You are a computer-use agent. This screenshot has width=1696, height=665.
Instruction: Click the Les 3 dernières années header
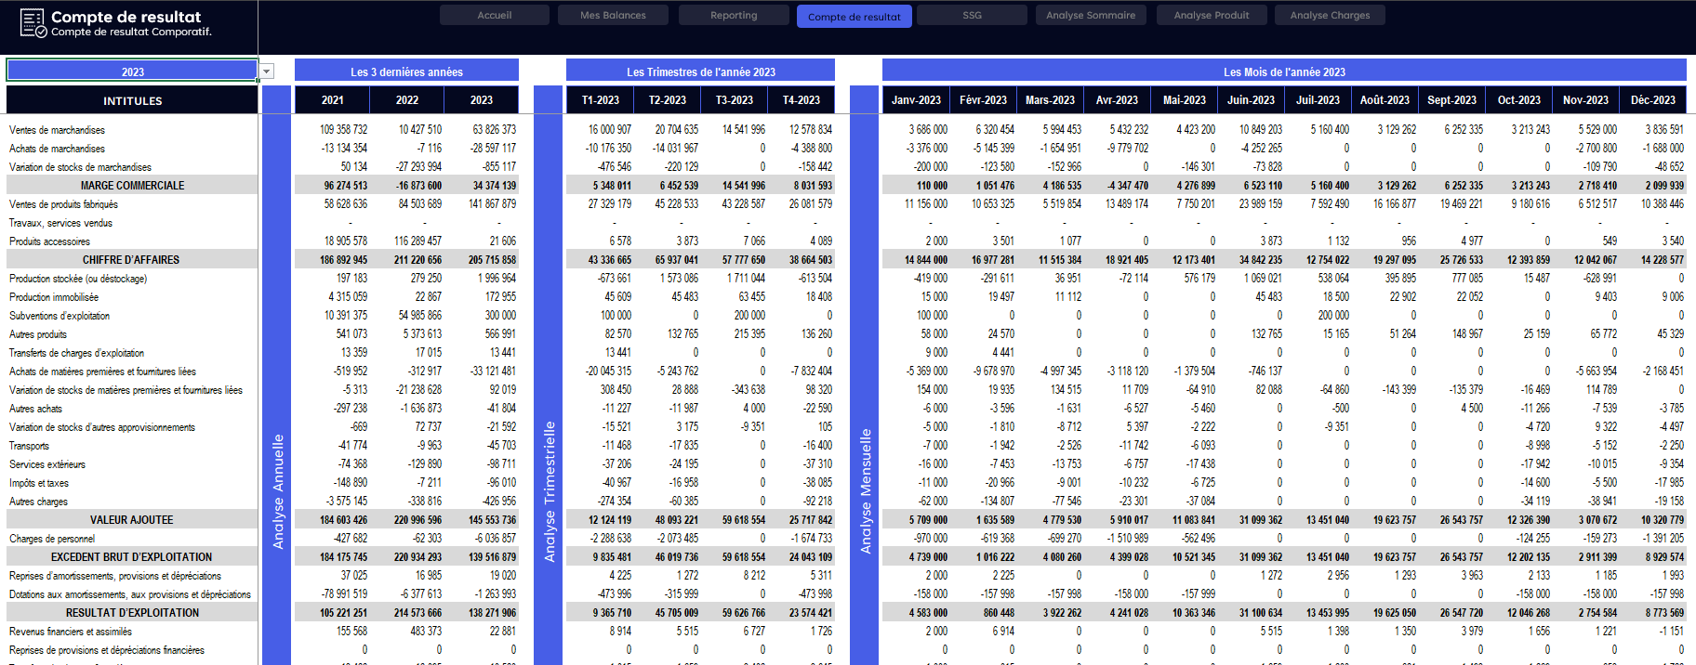pyautogui.click(x=406, y=71)
